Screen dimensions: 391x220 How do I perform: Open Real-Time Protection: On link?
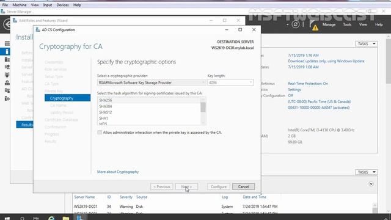308,84
